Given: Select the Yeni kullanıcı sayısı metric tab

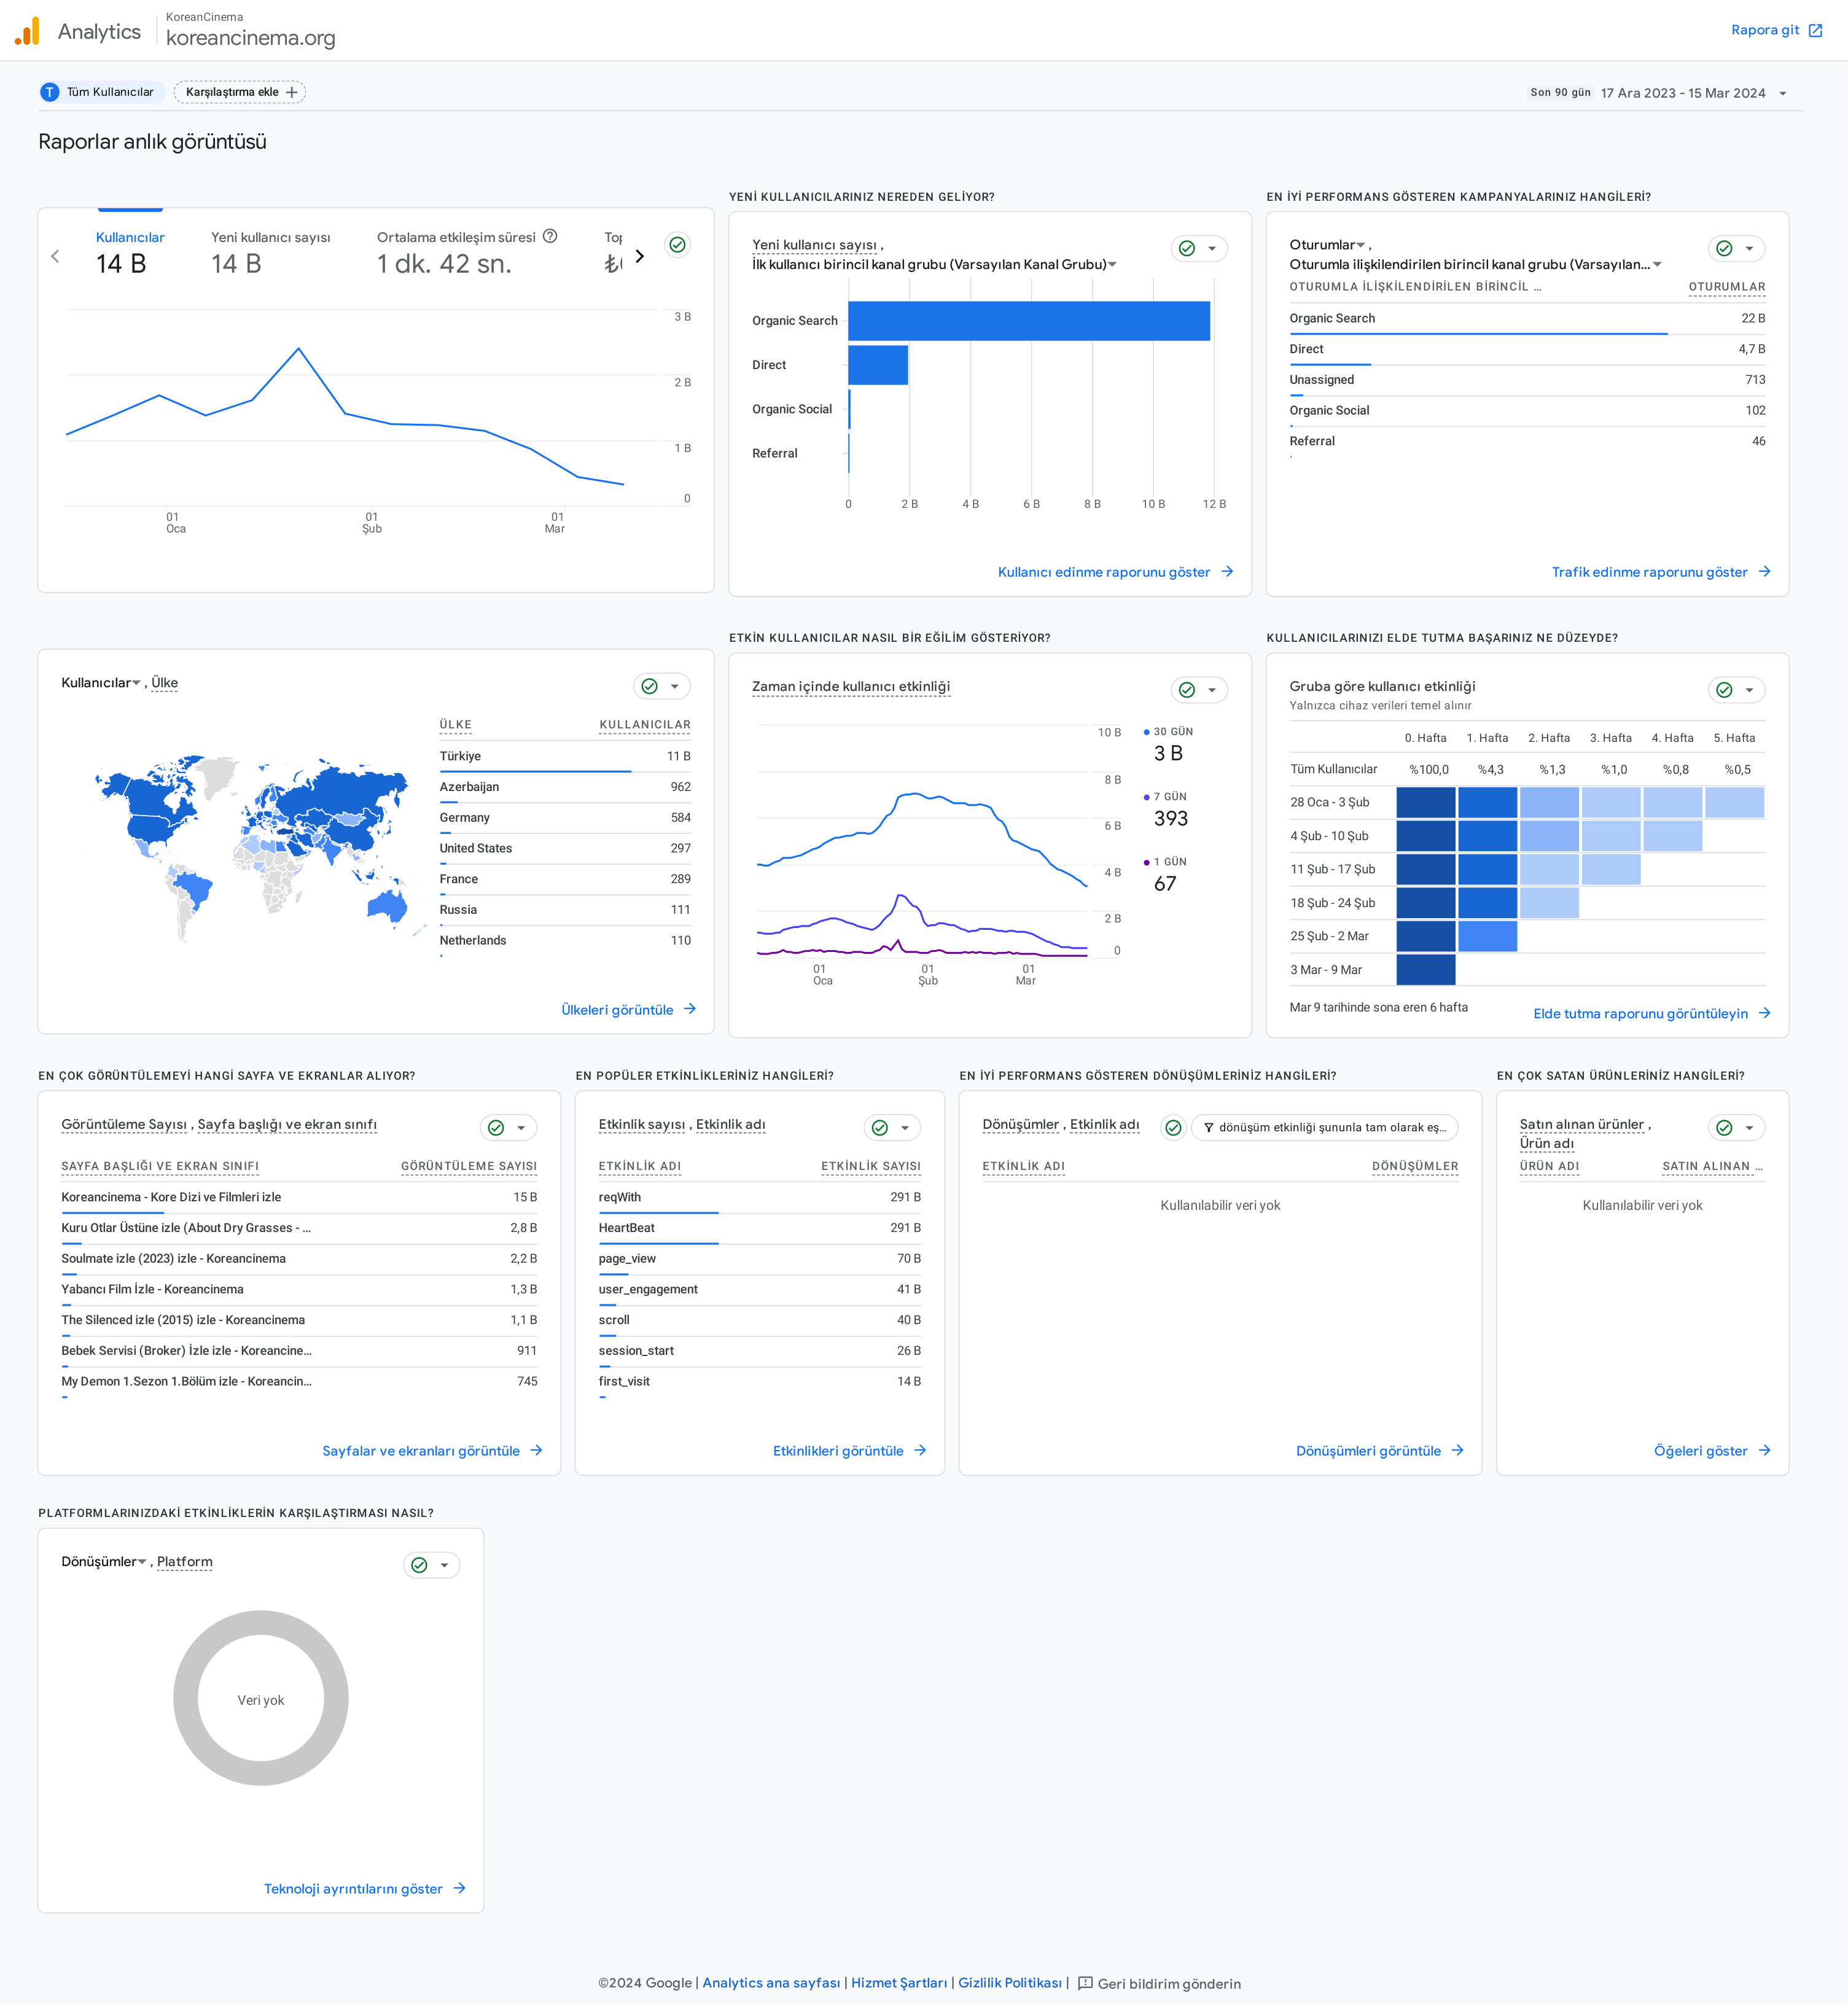Looking at the screenshot, I should (x=270, y=253).
